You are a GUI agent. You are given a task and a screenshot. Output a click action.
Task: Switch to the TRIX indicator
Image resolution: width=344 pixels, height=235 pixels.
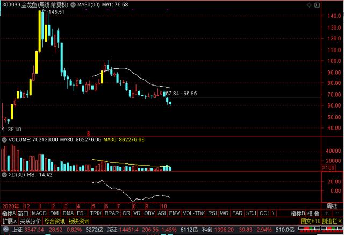pos(95,213)
